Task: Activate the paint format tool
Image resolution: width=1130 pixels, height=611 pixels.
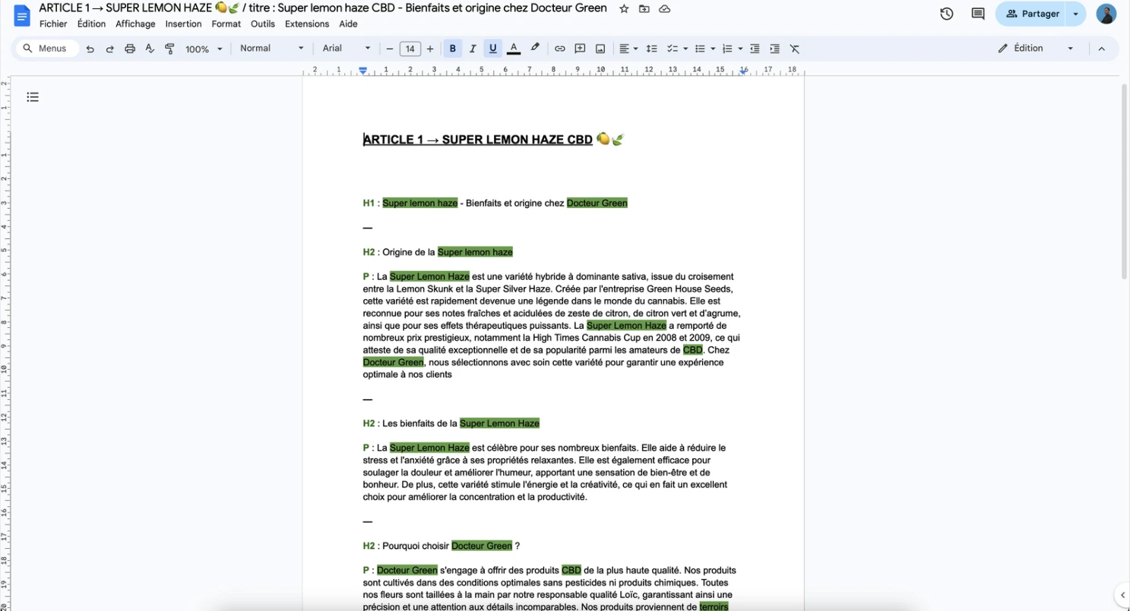Action: pos(169,49)
